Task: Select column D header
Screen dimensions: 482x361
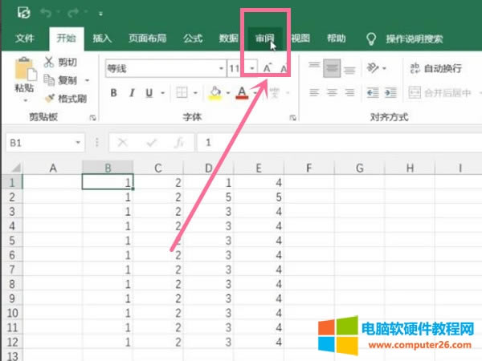Action: (208, 168)
